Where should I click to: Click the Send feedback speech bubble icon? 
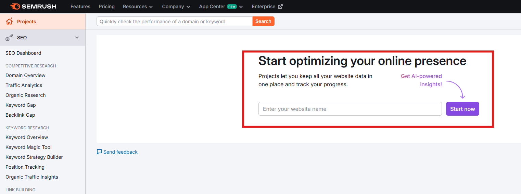point(99,152)
